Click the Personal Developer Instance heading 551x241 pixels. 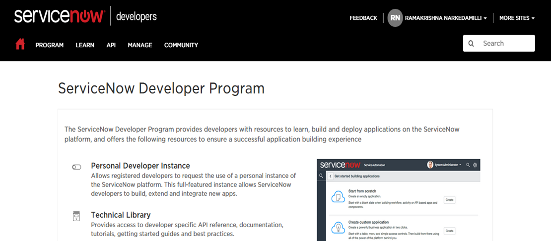pyautogui.click(x=140, y=166)
